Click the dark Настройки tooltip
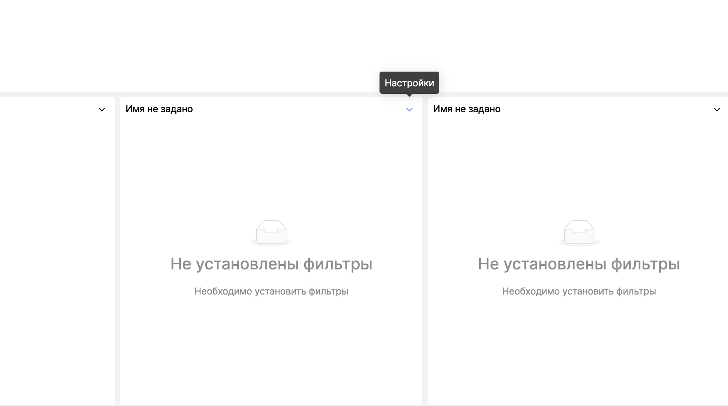The image size is (728, 406). 409,83
